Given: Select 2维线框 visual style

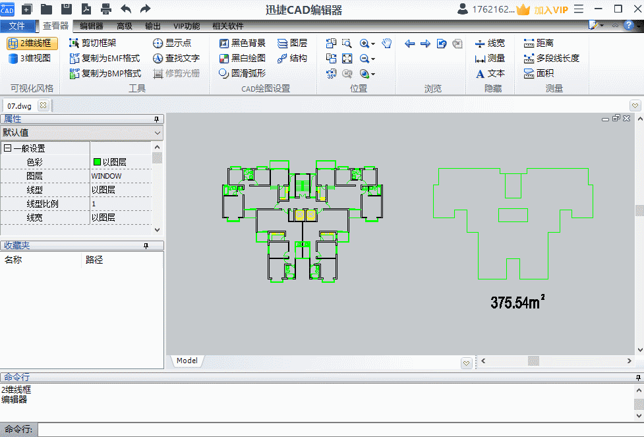Looking at the screenshot, I should point(32,43).
